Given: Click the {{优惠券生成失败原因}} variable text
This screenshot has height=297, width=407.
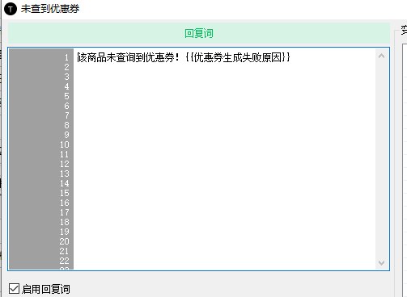Looking at the screenshot, I should tap(238, 57).
